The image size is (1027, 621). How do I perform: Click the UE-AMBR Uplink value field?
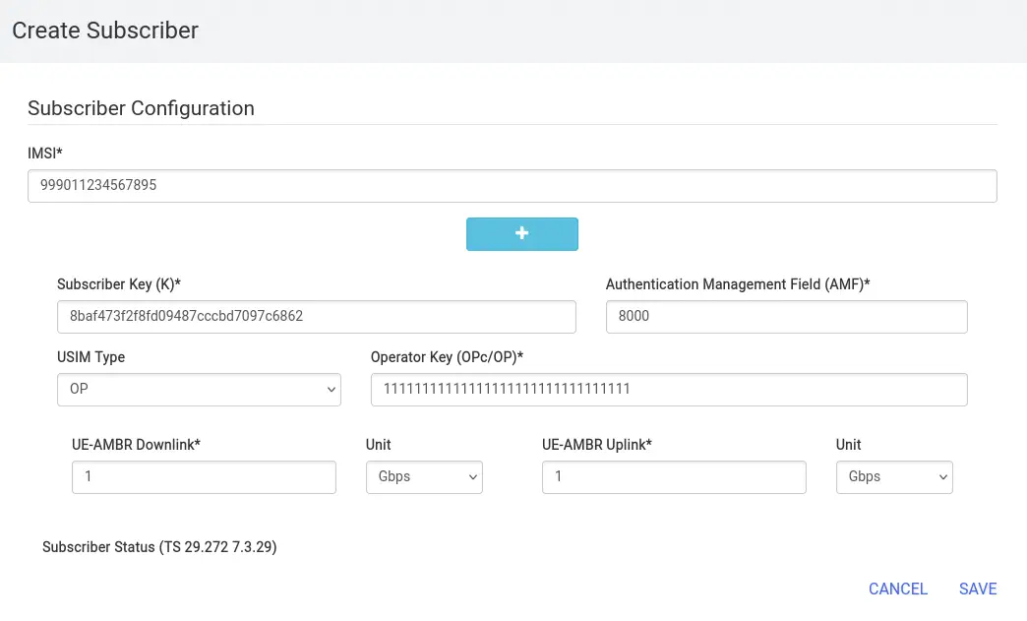coord(673,476)
